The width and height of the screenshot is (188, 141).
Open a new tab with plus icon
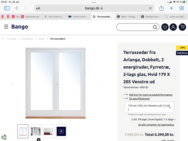[x=171, y=8]
